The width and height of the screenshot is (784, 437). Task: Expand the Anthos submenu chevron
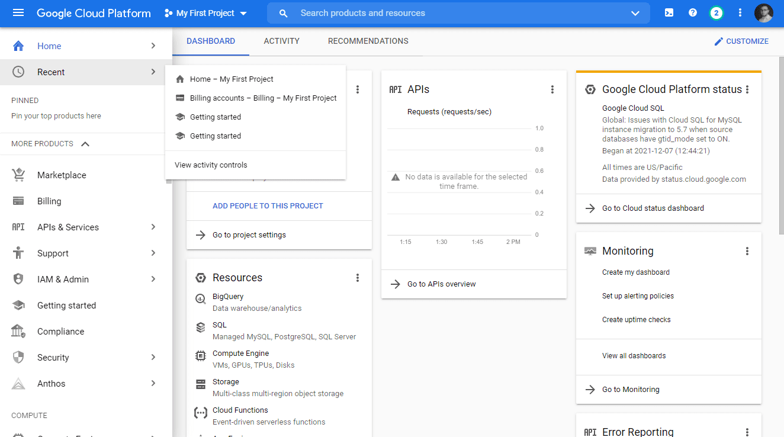153,383
